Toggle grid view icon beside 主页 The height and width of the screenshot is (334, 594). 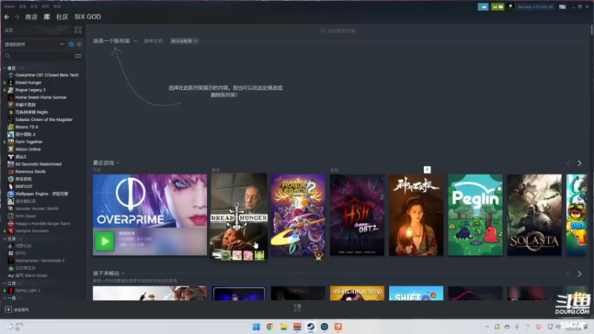click(78, 30)
